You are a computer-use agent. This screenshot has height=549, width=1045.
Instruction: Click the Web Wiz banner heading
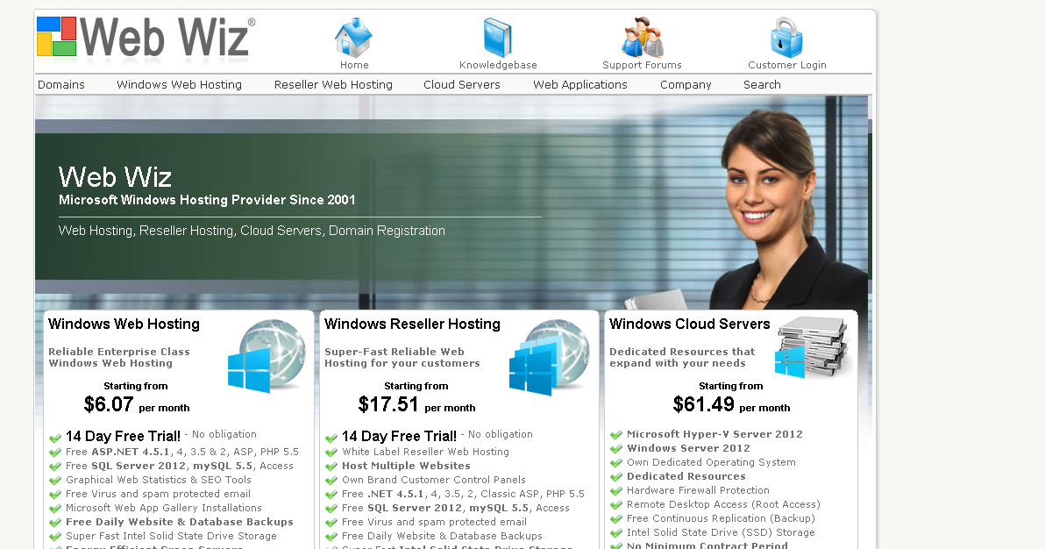tap(116, 177)
